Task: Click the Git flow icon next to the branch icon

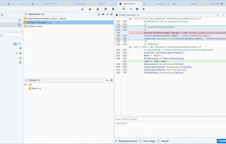Action: [x=131, y=9]
